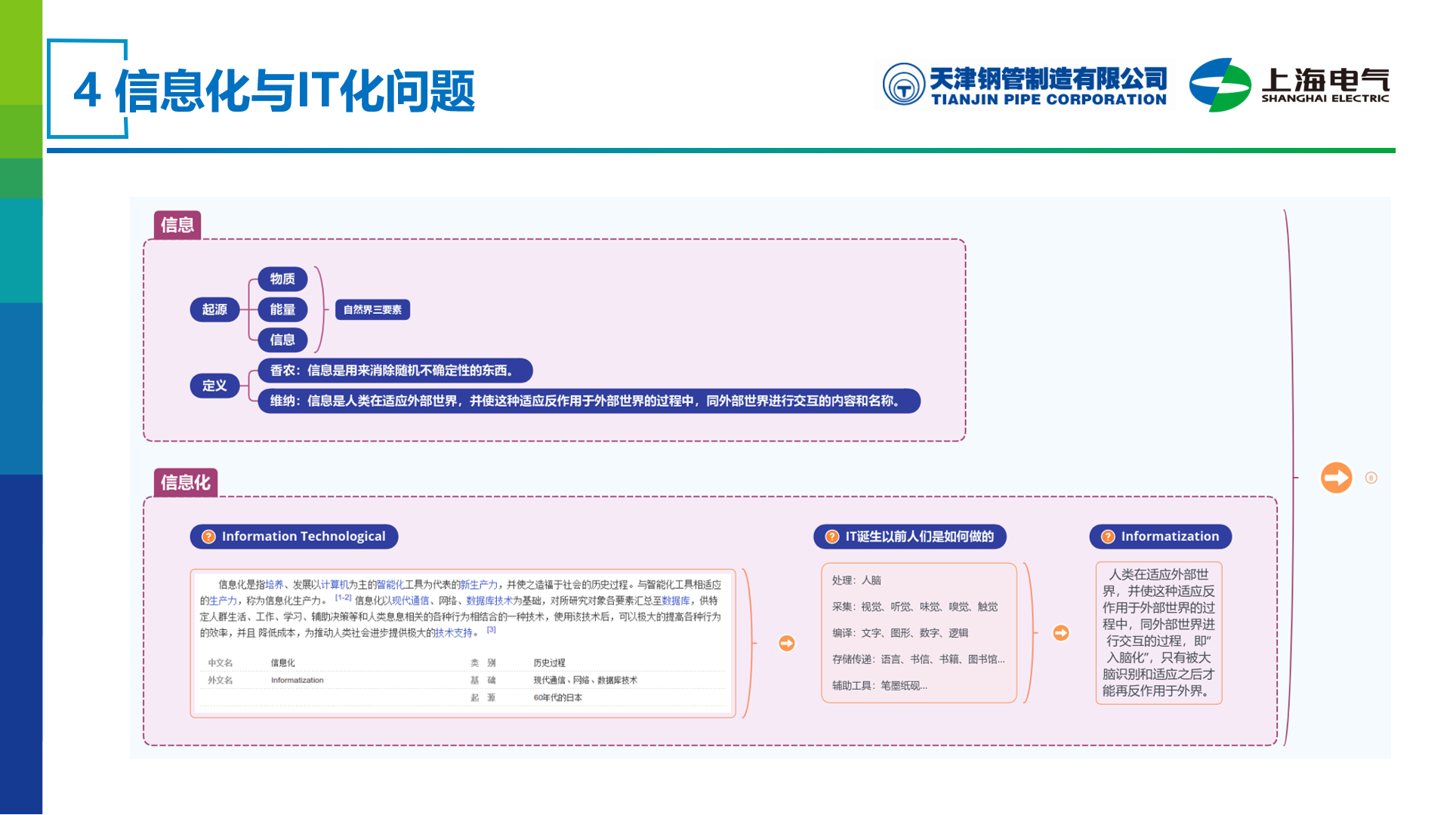The image size is (1450, 815).
Task: Select the 信息化 section label tab
Action: point(186,482)
